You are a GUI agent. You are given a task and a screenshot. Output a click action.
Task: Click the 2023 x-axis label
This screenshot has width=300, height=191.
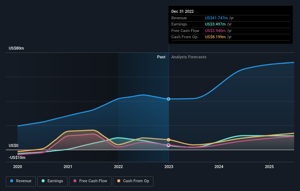169,167
